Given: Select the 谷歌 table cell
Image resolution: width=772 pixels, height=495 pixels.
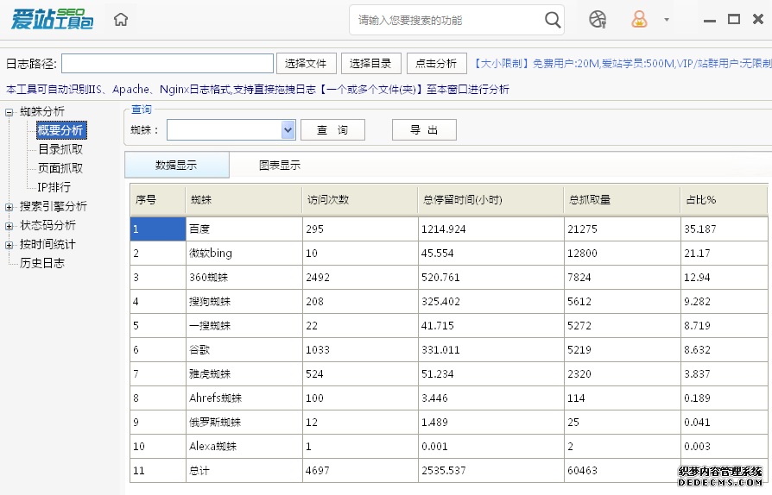Looking at the screenshot, I should point(244,349).
